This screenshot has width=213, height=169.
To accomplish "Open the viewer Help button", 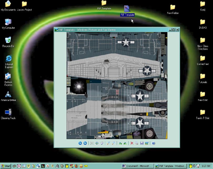I will pos(154,143).
